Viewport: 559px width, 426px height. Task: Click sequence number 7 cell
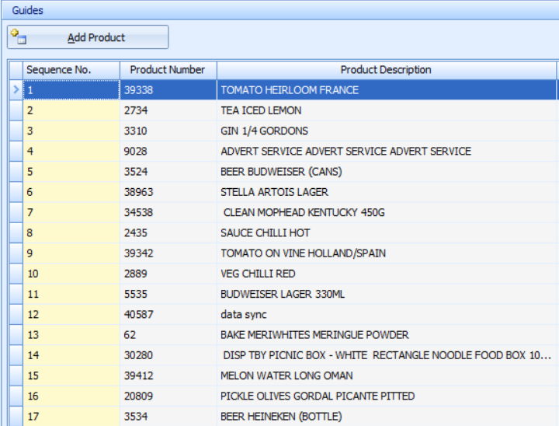click(71, 212)
